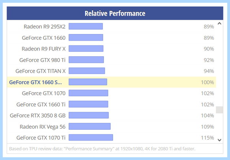The image size is (230, 160).
Task: Open the GeForce GTX 1070 entry
Action: (x=44, y=93)
